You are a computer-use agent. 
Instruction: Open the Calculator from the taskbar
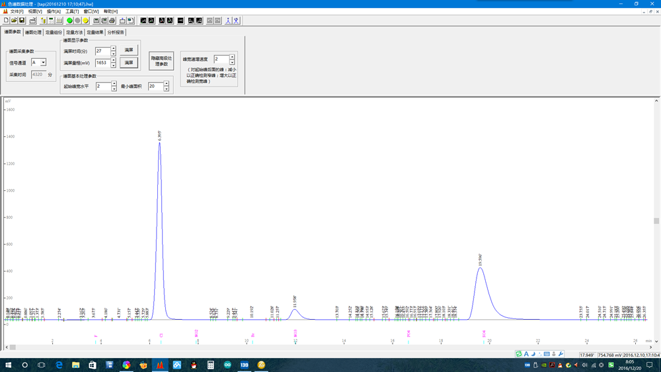210,365
